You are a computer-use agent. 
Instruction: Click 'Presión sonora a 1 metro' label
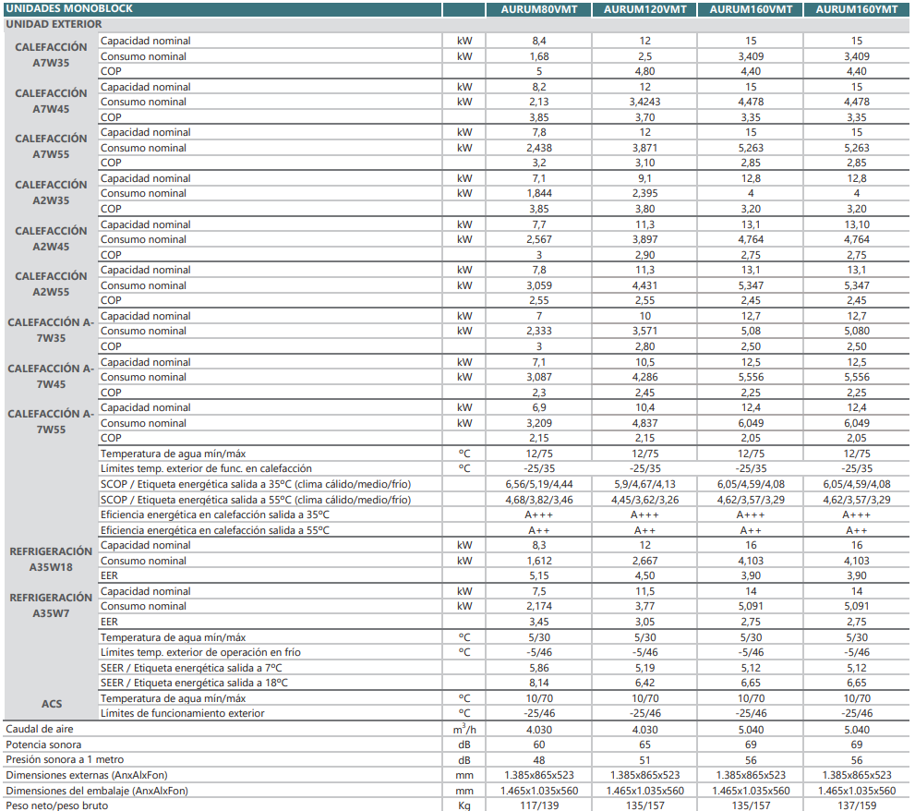pyautogui.click(x=65, y=759)
